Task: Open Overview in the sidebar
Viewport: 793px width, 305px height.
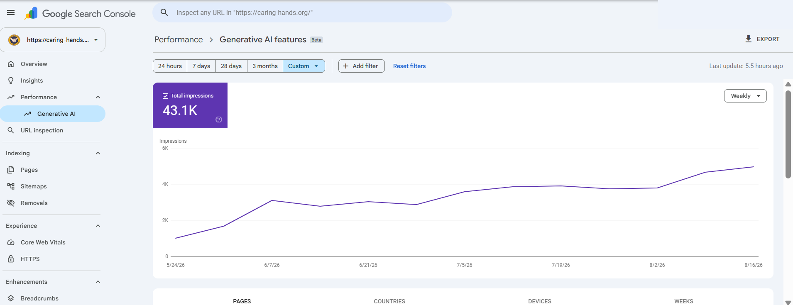Action: [x=53, y=64]
